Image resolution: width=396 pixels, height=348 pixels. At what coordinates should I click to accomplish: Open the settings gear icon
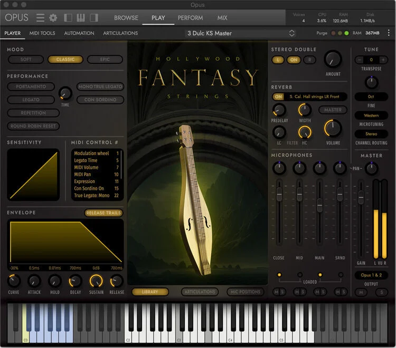click(53, 17)
